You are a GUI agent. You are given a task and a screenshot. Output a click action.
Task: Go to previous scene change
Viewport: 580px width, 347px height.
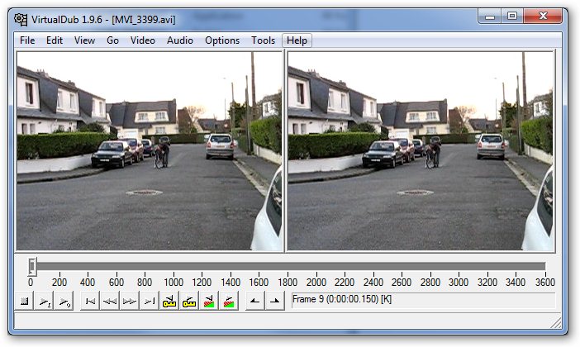(209, 301)
